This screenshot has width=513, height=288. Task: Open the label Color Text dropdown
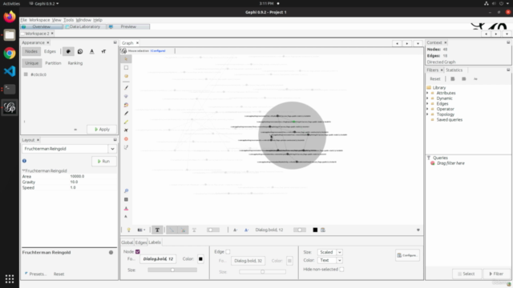click(x=339, y=260)
